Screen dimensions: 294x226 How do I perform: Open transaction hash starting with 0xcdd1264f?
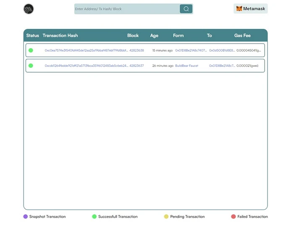pos(86,66)
